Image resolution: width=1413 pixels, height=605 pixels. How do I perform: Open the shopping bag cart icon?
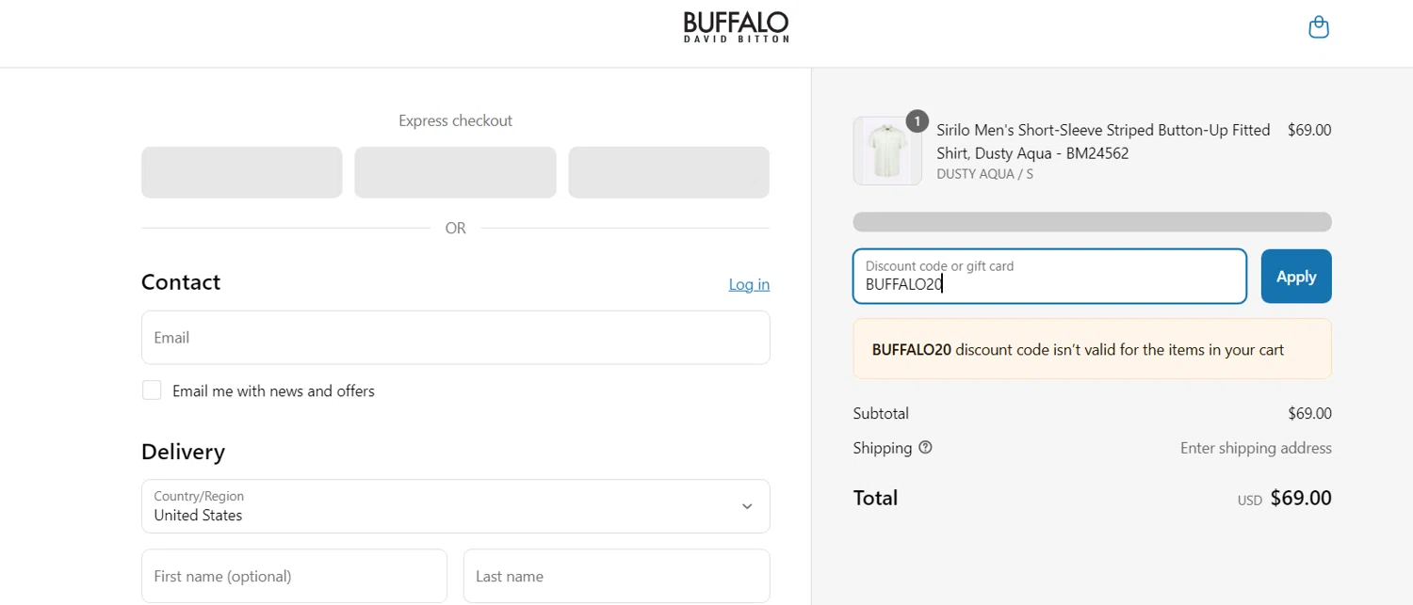coord(1319,27)
